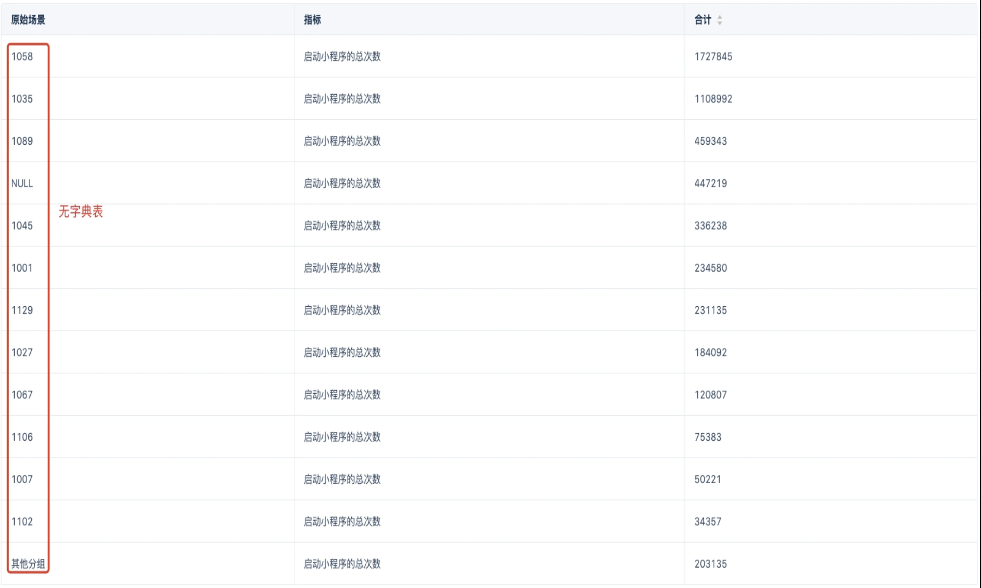
Task: Select the 1106 scene cell
Action: point(22,437)
